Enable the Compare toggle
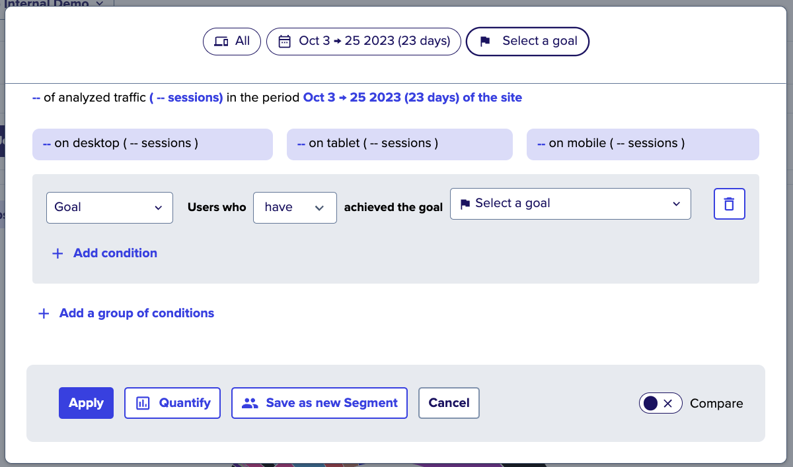793x467 pixels. click(x=660, y=403)
